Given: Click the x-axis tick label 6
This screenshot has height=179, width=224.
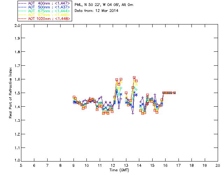Looking at the screenshot, I should pyautogui.click(x=34, y=165).
